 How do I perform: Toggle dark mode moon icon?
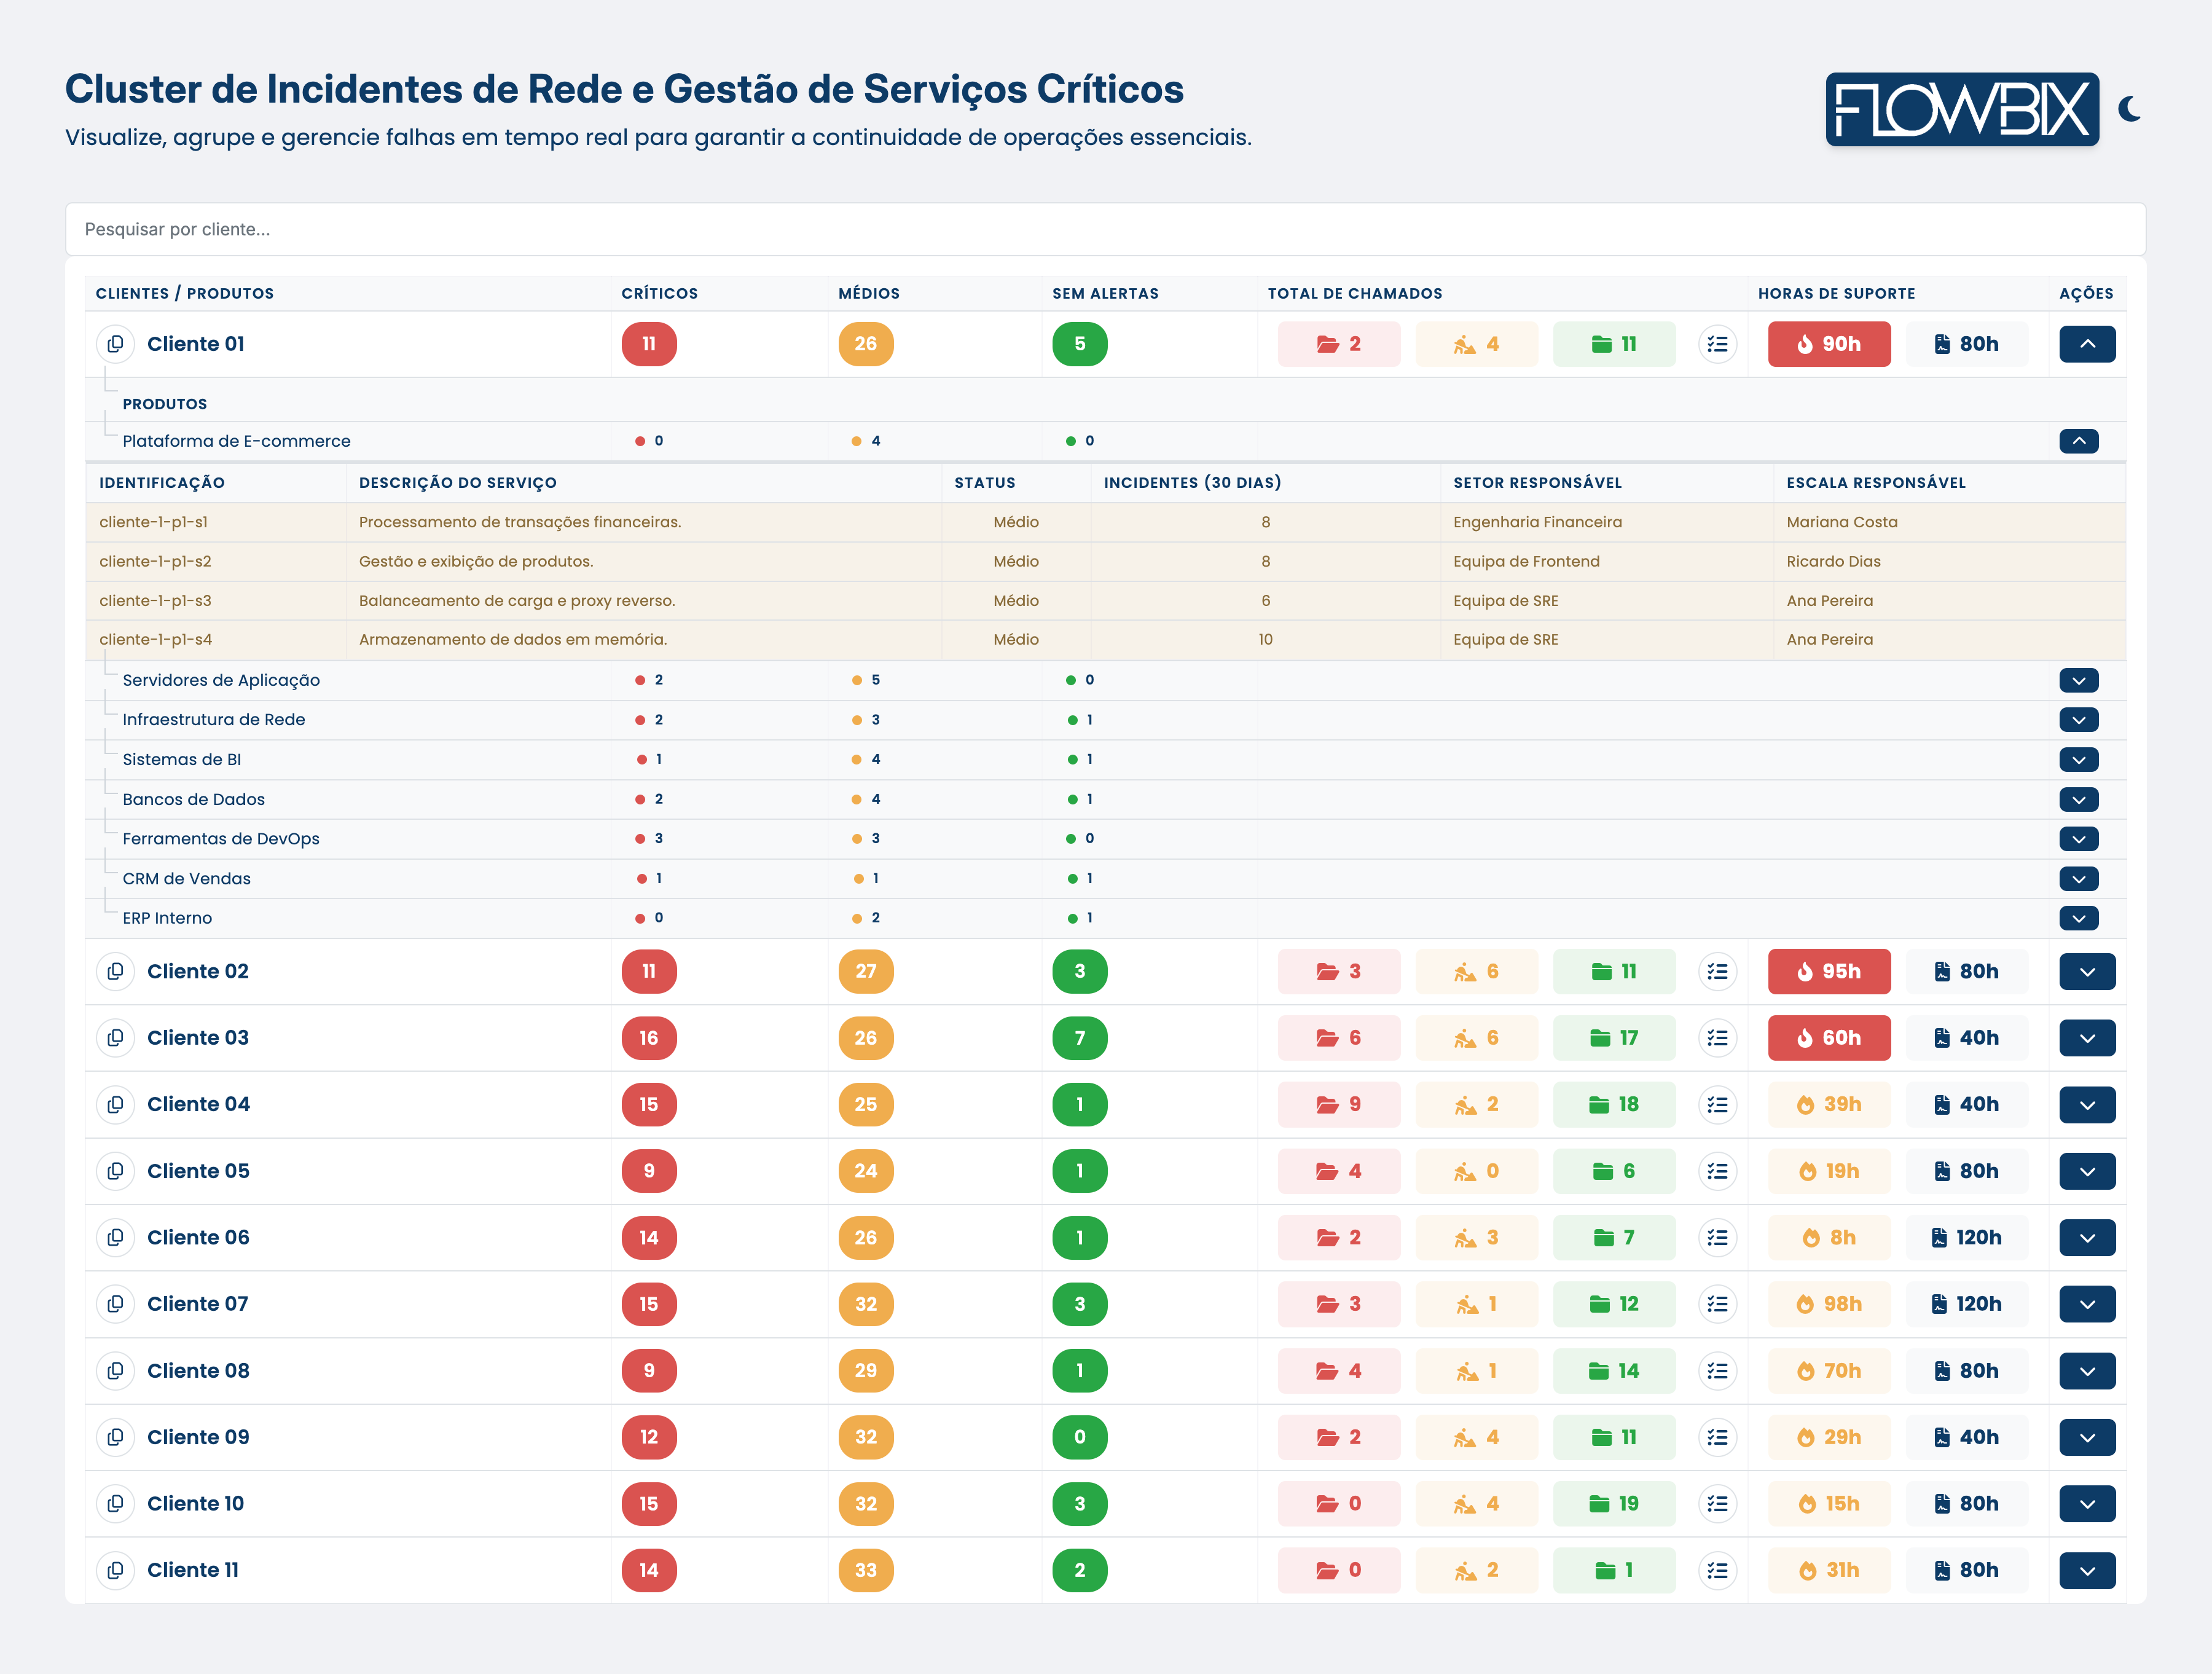[2130, 109]
